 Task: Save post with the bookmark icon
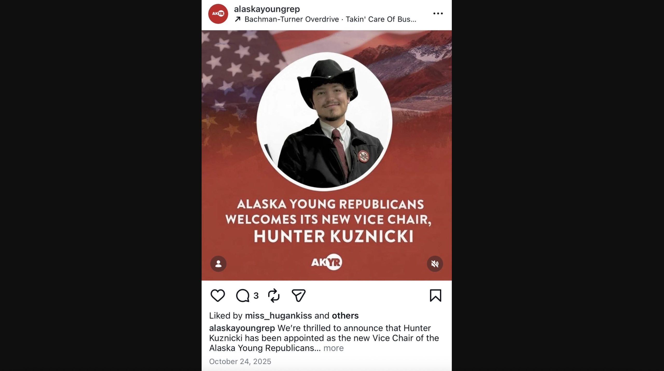435,296
